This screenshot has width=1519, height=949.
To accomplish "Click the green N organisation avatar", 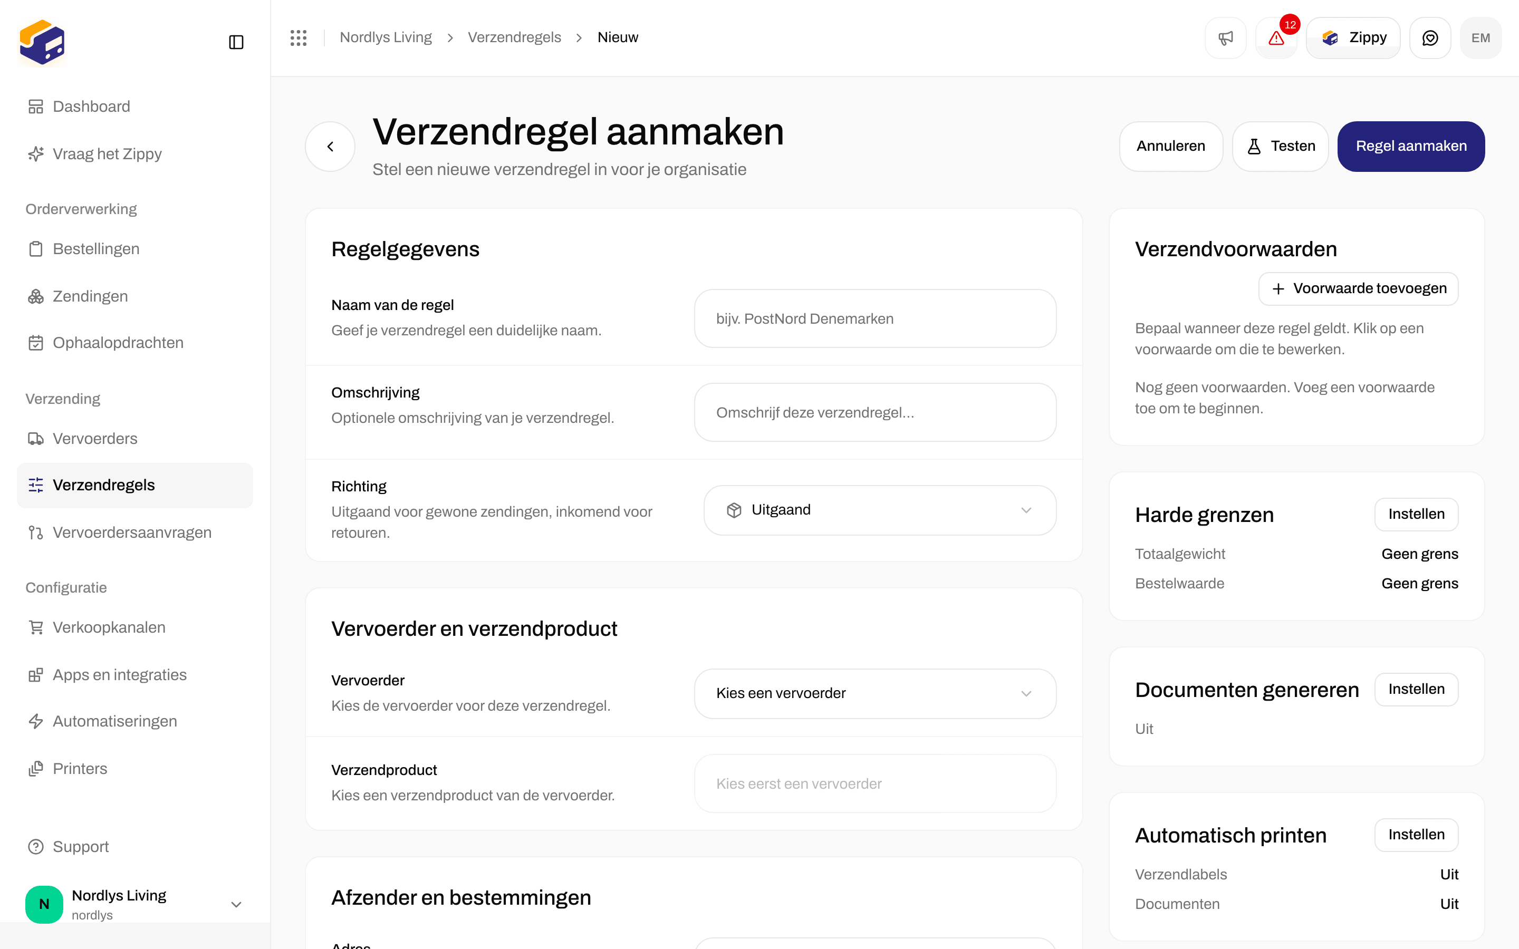I will (44, 904).
